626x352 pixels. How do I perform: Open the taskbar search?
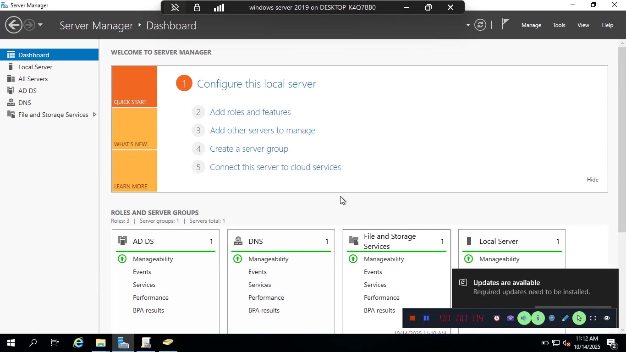(x=33, y=343)
